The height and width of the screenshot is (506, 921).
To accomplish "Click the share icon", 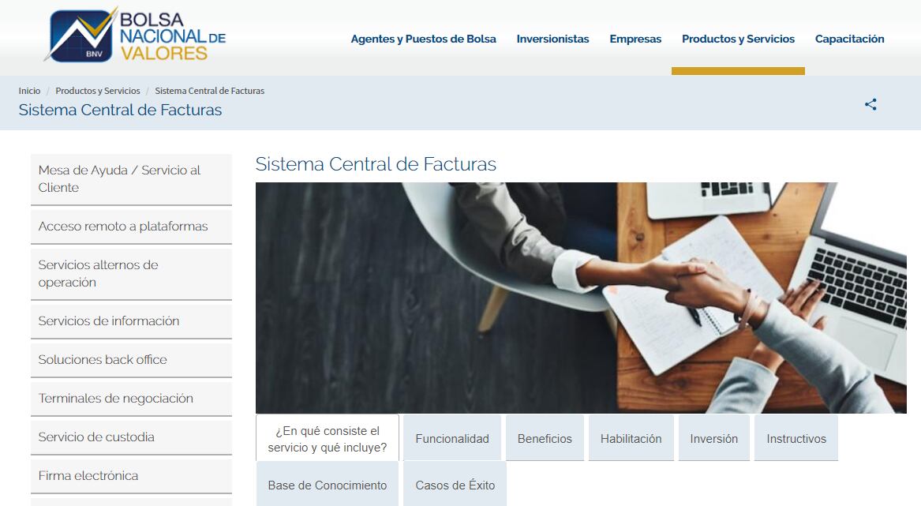I will [870, 104].
